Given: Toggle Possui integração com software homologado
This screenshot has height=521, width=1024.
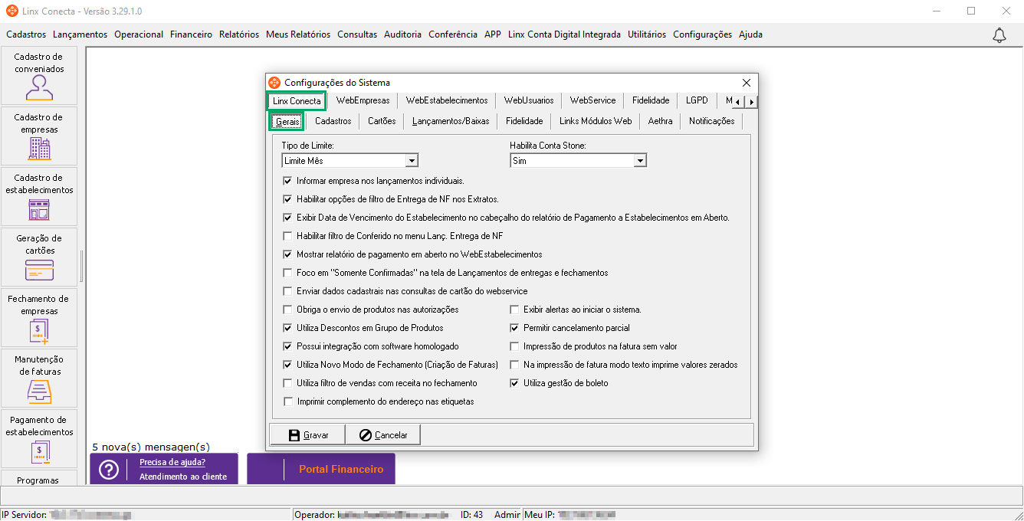Looking at the screenshot, I should click(288, 346).
